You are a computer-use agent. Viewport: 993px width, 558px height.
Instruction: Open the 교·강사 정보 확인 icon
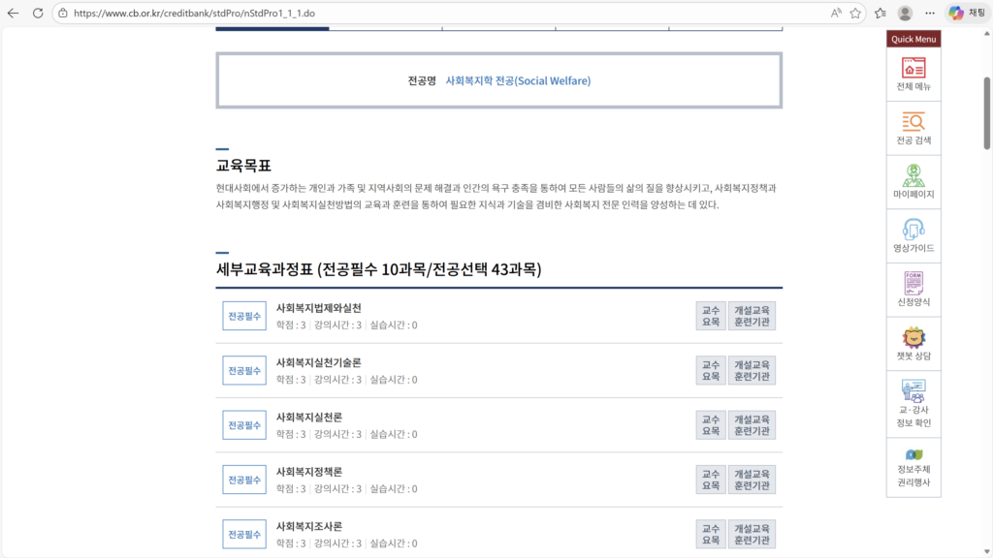tap(913, 401)
